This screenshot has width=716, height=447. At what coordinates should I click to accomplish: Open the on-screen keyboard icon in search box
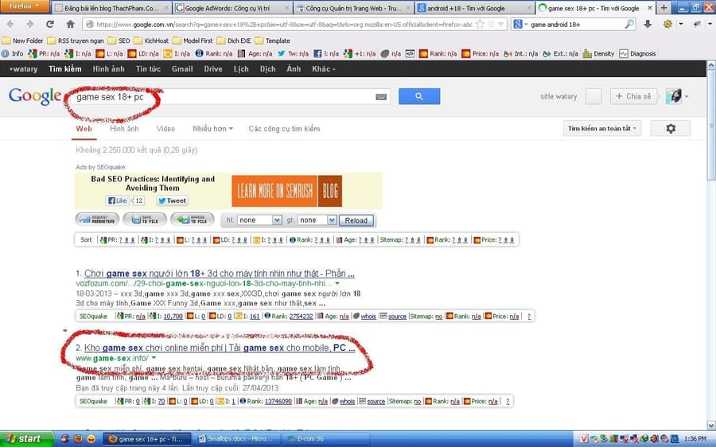tap(381, 97)
